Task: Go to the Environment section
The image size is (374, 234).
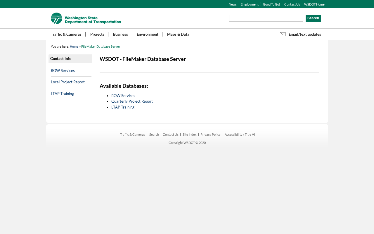Action: 147,34
